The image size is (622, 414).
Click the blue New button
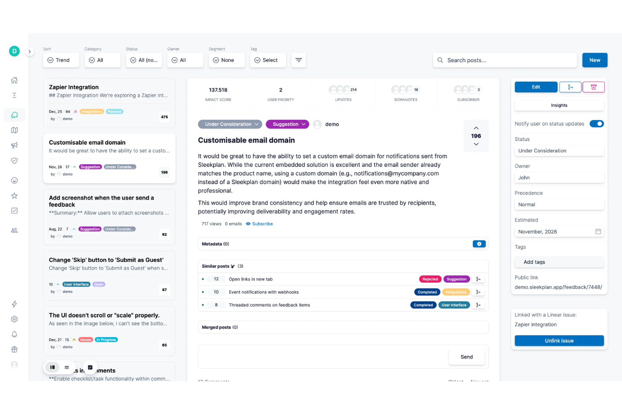[595, 60]
